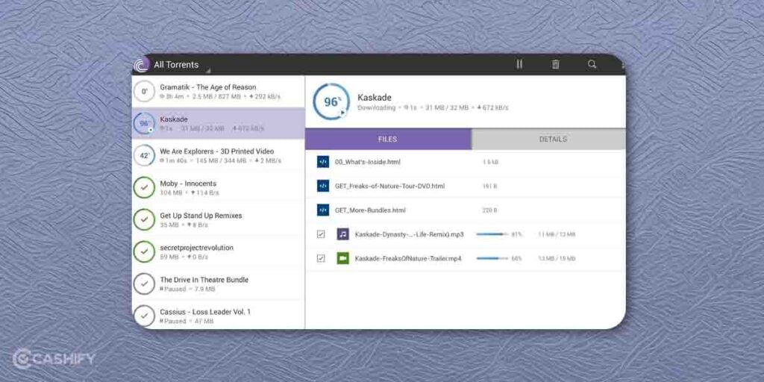Select the Moby - Innocents torrent
Screen dimensions: 764x382
point(219,187)
